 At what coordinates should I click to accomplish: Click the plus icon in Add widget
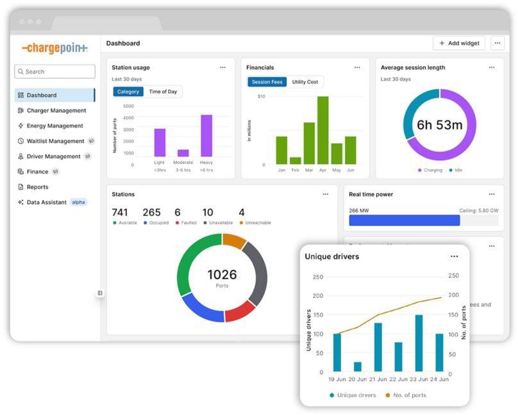tap(442, 43)
